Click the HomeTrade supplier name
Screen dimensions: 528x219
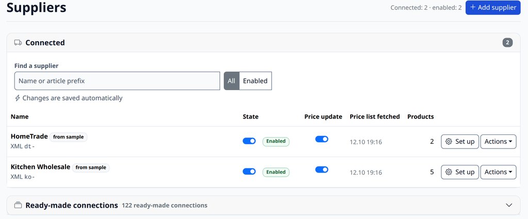pyautogui.click(x=29, y=137)
